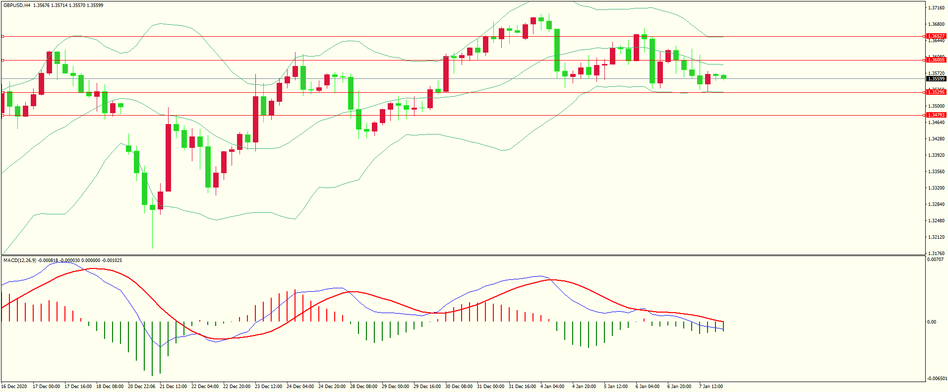Click the GBPUSD,H4 chart title label

coord(16,5)
